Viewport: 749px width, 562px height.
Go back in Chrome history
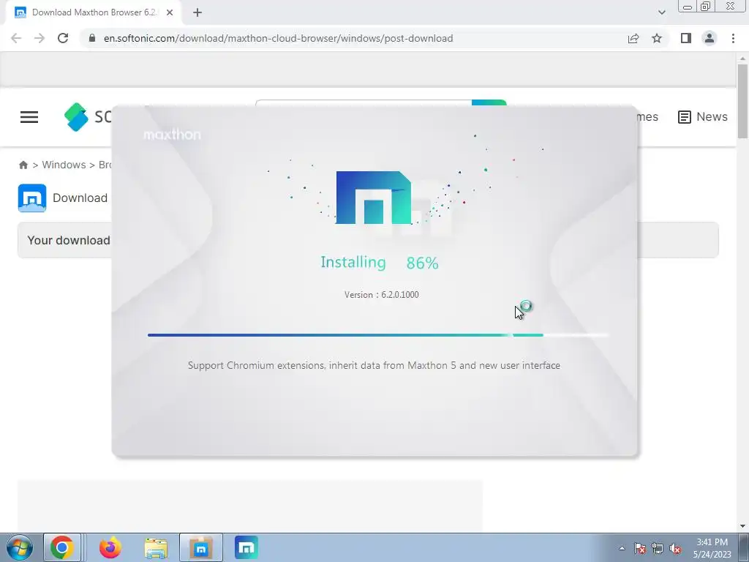[x=16, y=38]
